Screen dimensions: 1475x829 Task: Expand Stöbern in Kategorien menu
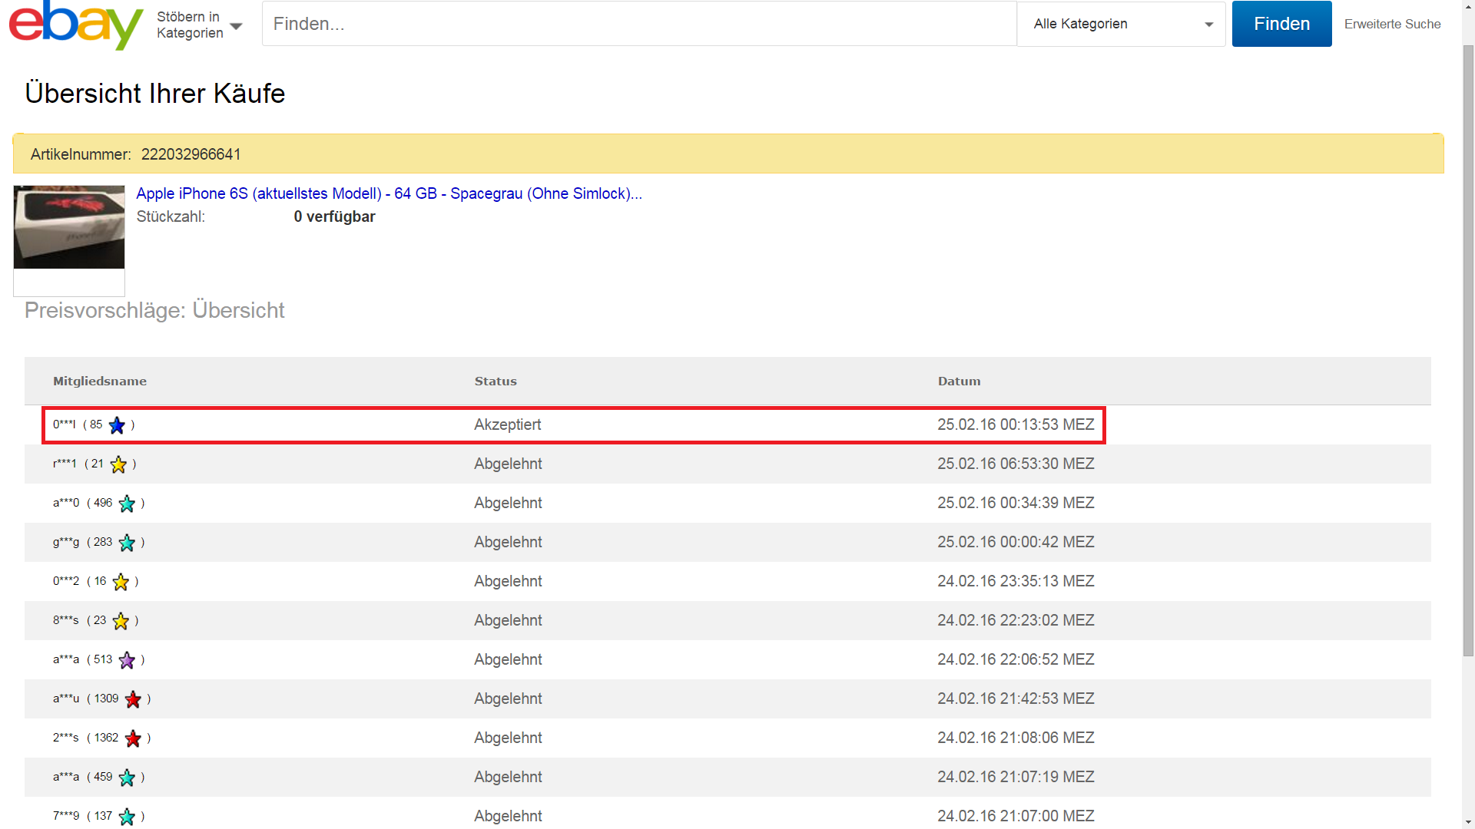[x=200, y=25]
